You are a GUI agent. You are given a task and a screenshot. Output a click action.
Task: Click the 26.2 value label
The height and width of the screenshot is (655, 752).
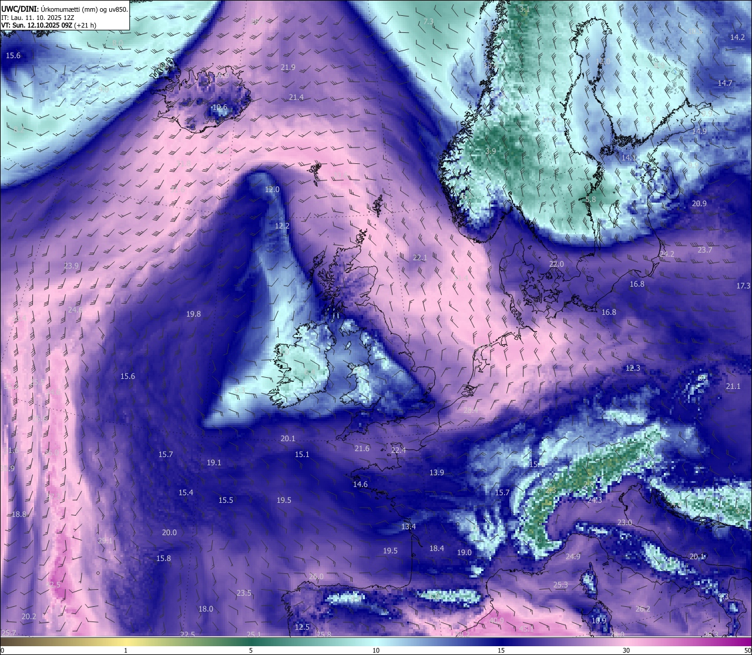click(x=643, y=609)
